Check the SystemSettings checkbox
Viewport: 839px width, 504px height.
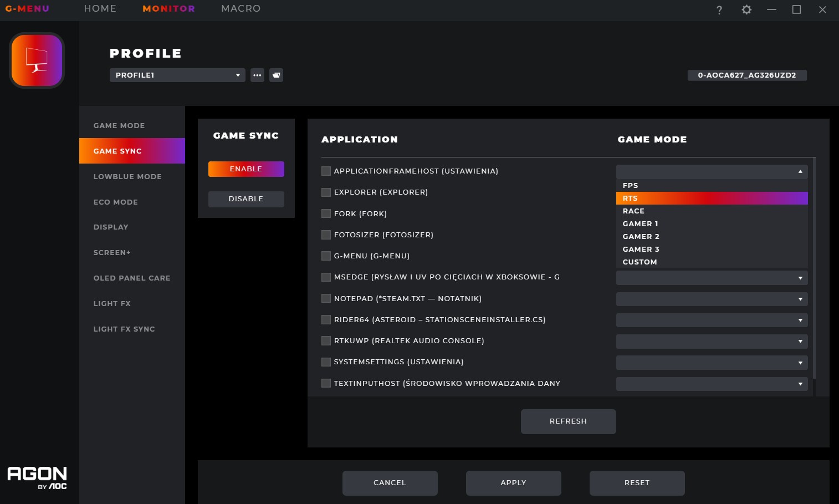coord(326,362)
